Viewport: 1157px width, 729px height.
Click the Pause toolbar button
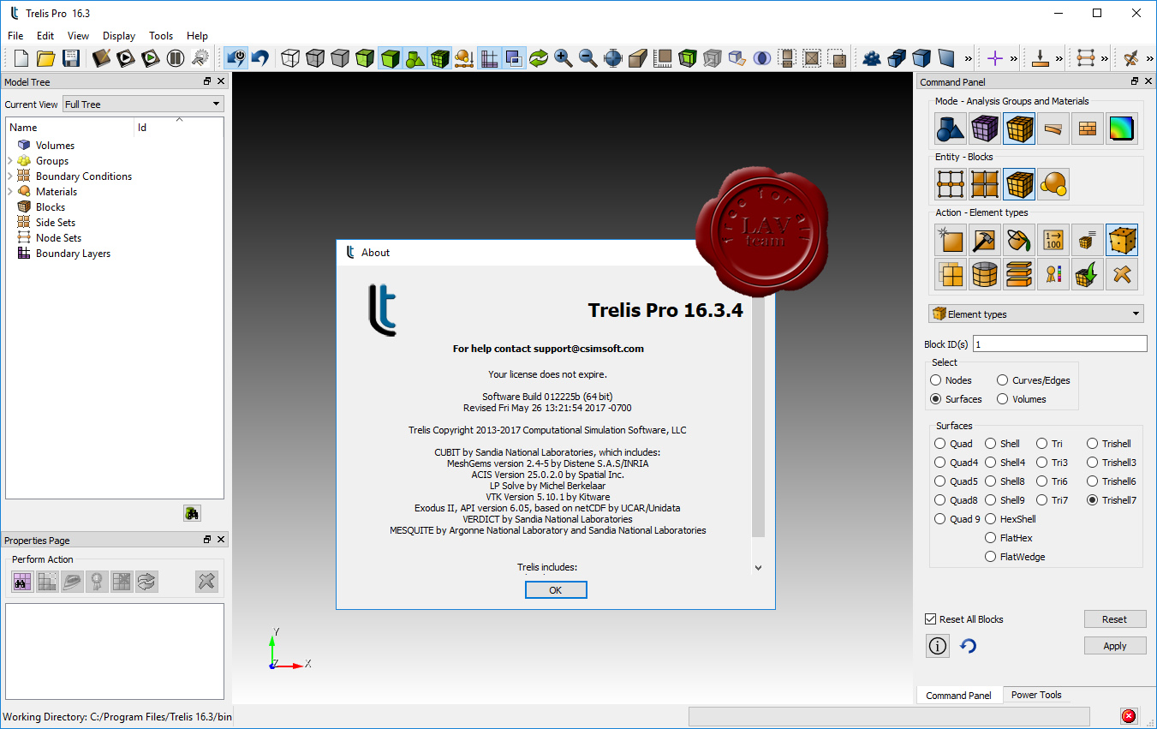click(x=176, y=58)
